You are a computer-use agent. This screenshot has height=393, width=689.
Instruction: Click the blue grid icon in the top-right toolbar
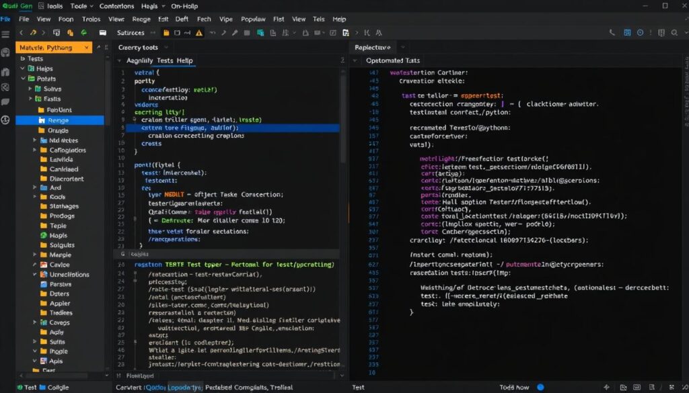pos(628,33)
